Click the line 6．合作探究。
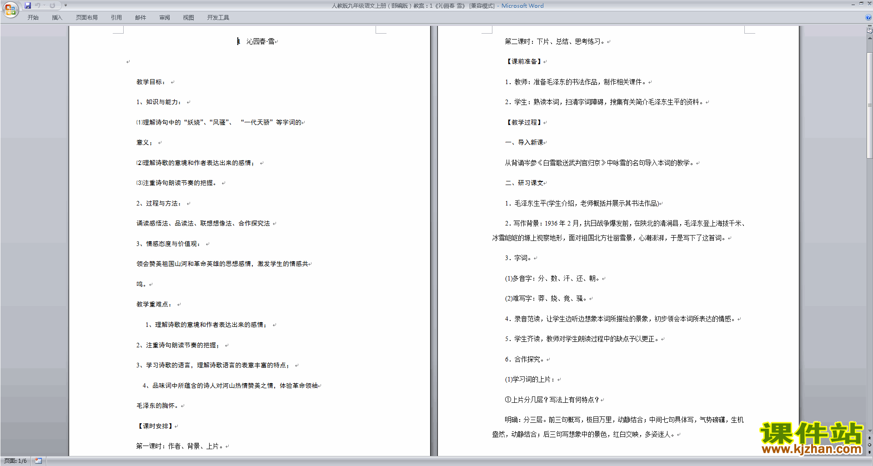The width and height of the screenshot is (873, 466). [x=525, y=360]
